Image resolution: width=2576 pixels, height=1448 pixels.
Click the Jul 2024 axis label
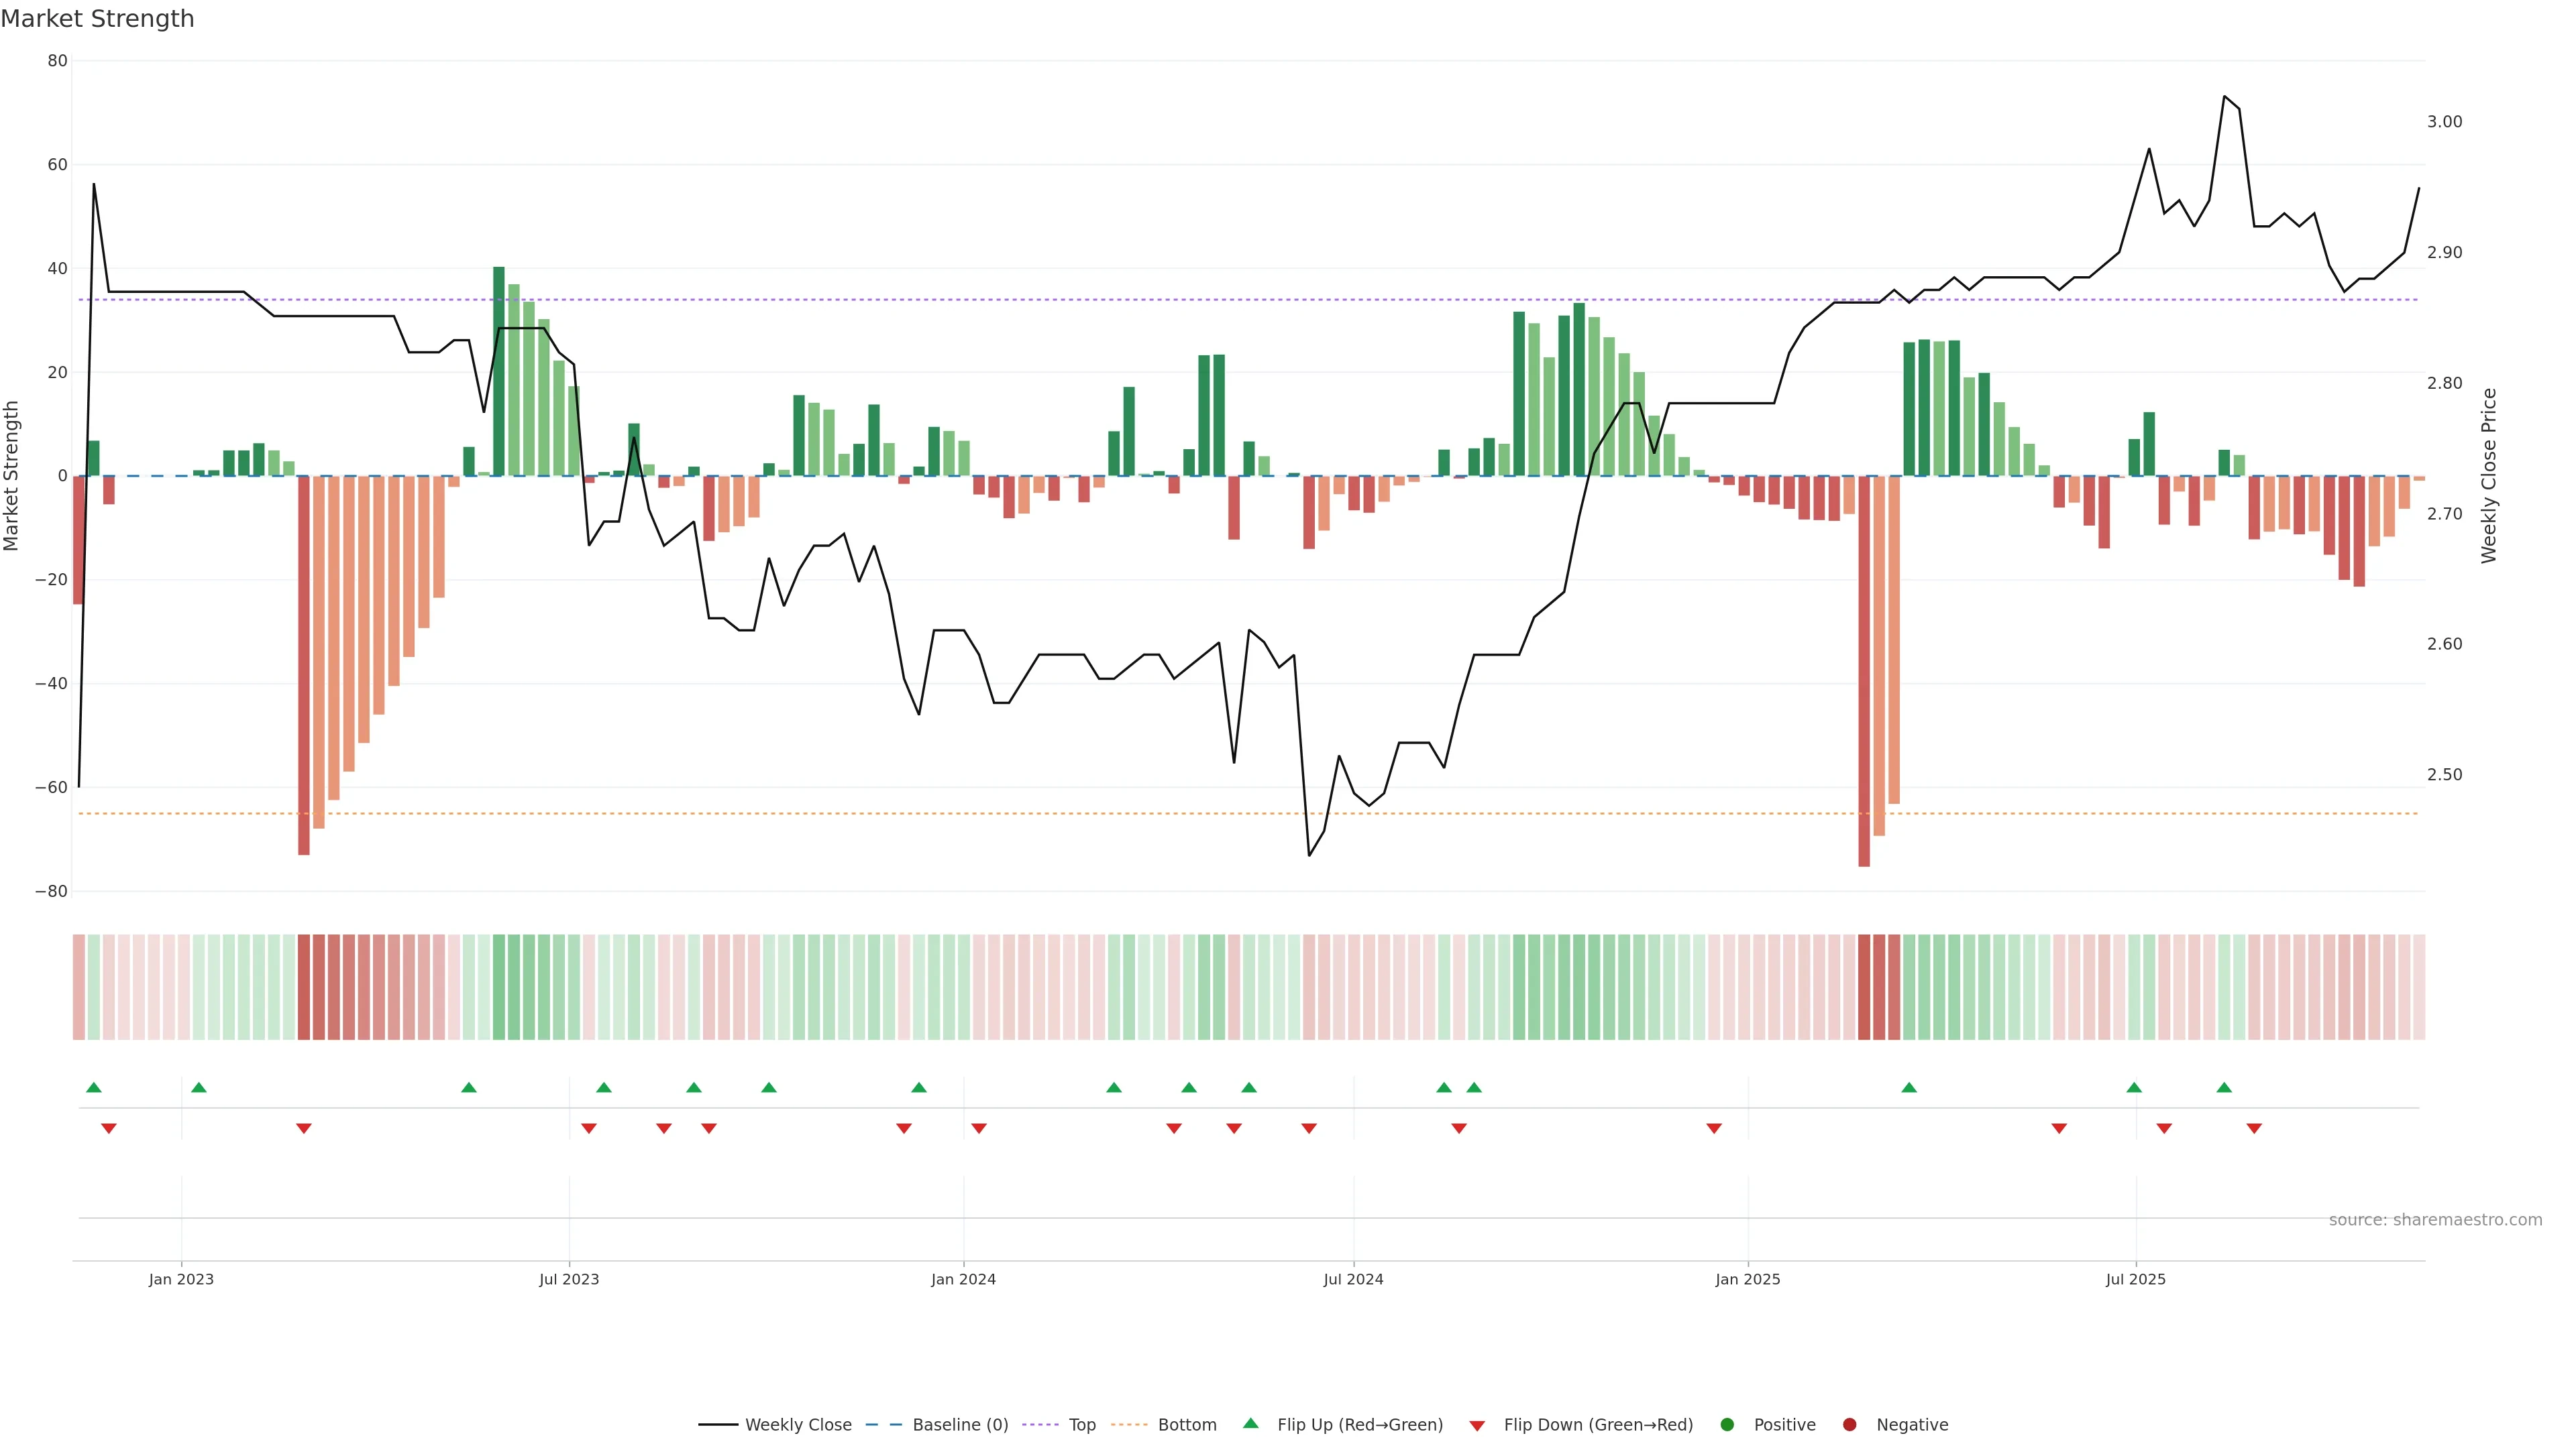[x=1353, y=1279]
